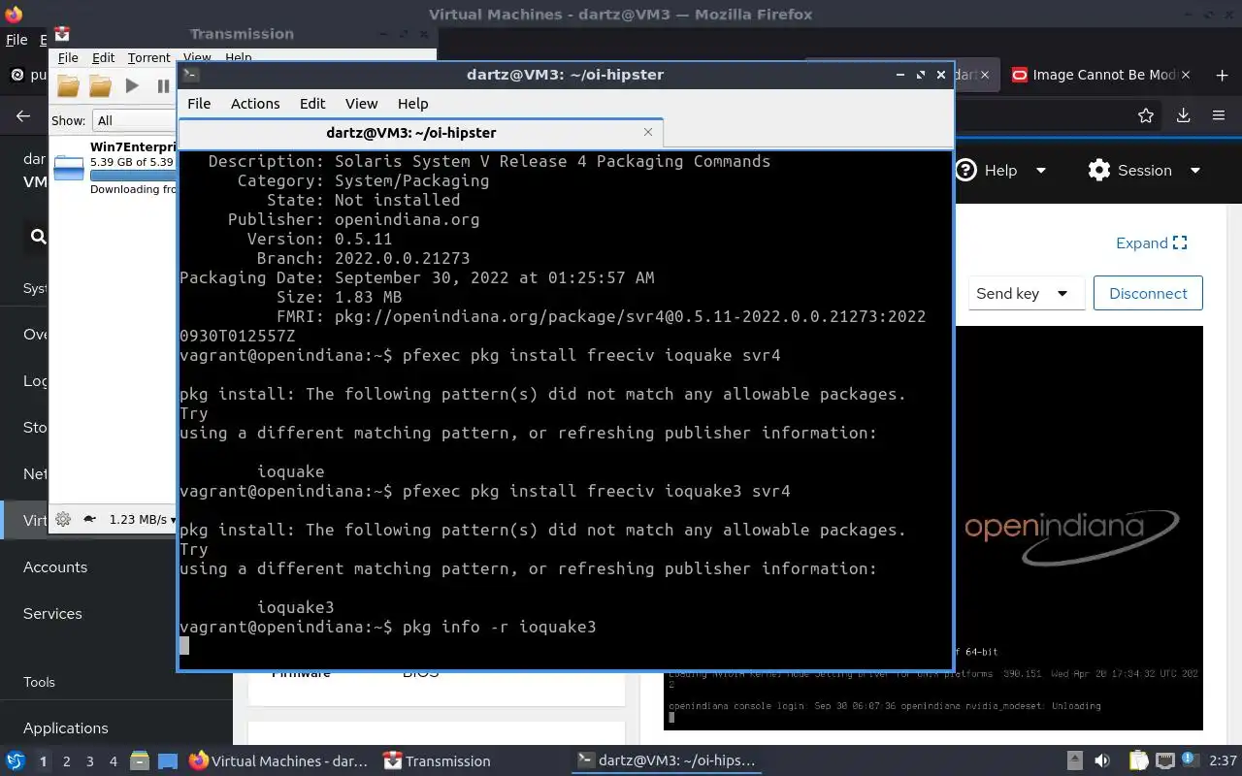Open the terminal File menu
This screenshot has height=776, width=1242.
coord(199,103)
